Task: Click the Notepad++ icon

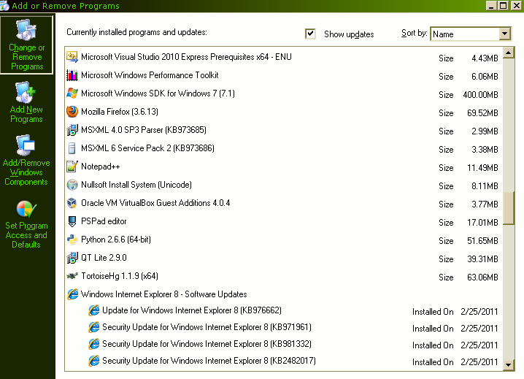Action: point(72,166)
